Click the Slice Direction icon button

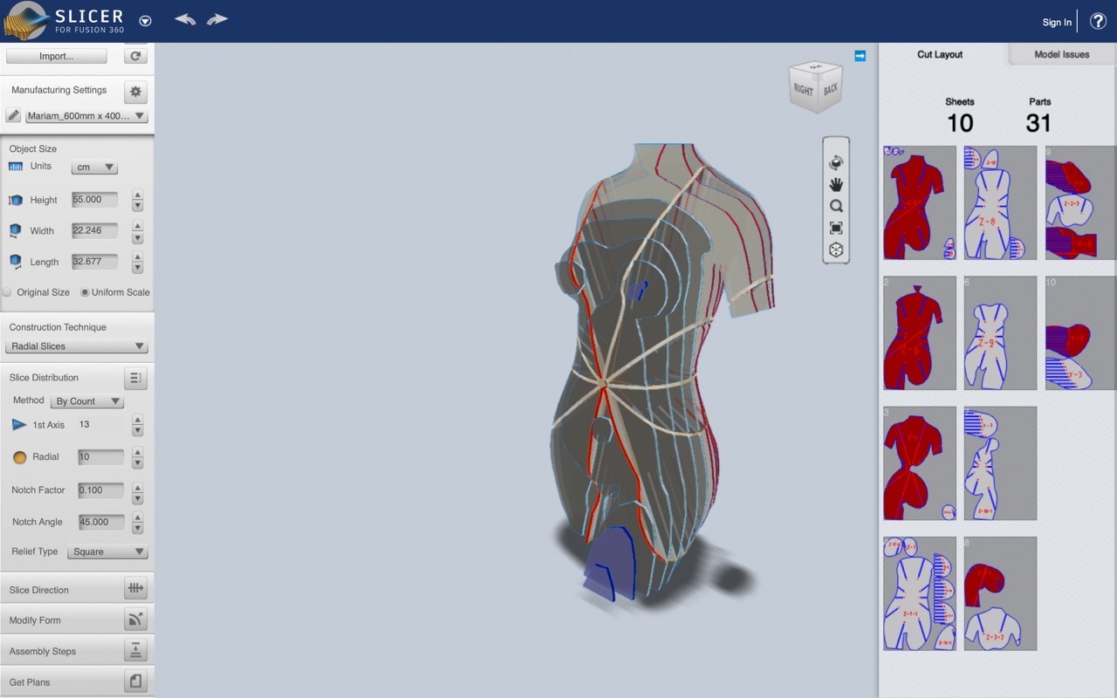tap(135, 589)
